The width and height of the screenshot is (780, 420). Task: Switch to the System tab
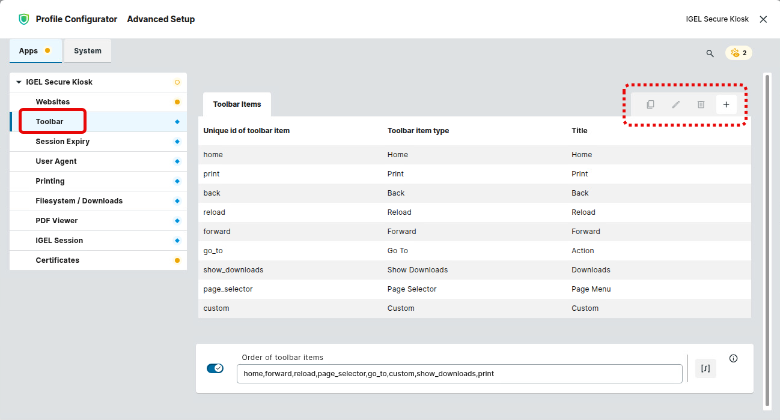click(x=88, y=51)
